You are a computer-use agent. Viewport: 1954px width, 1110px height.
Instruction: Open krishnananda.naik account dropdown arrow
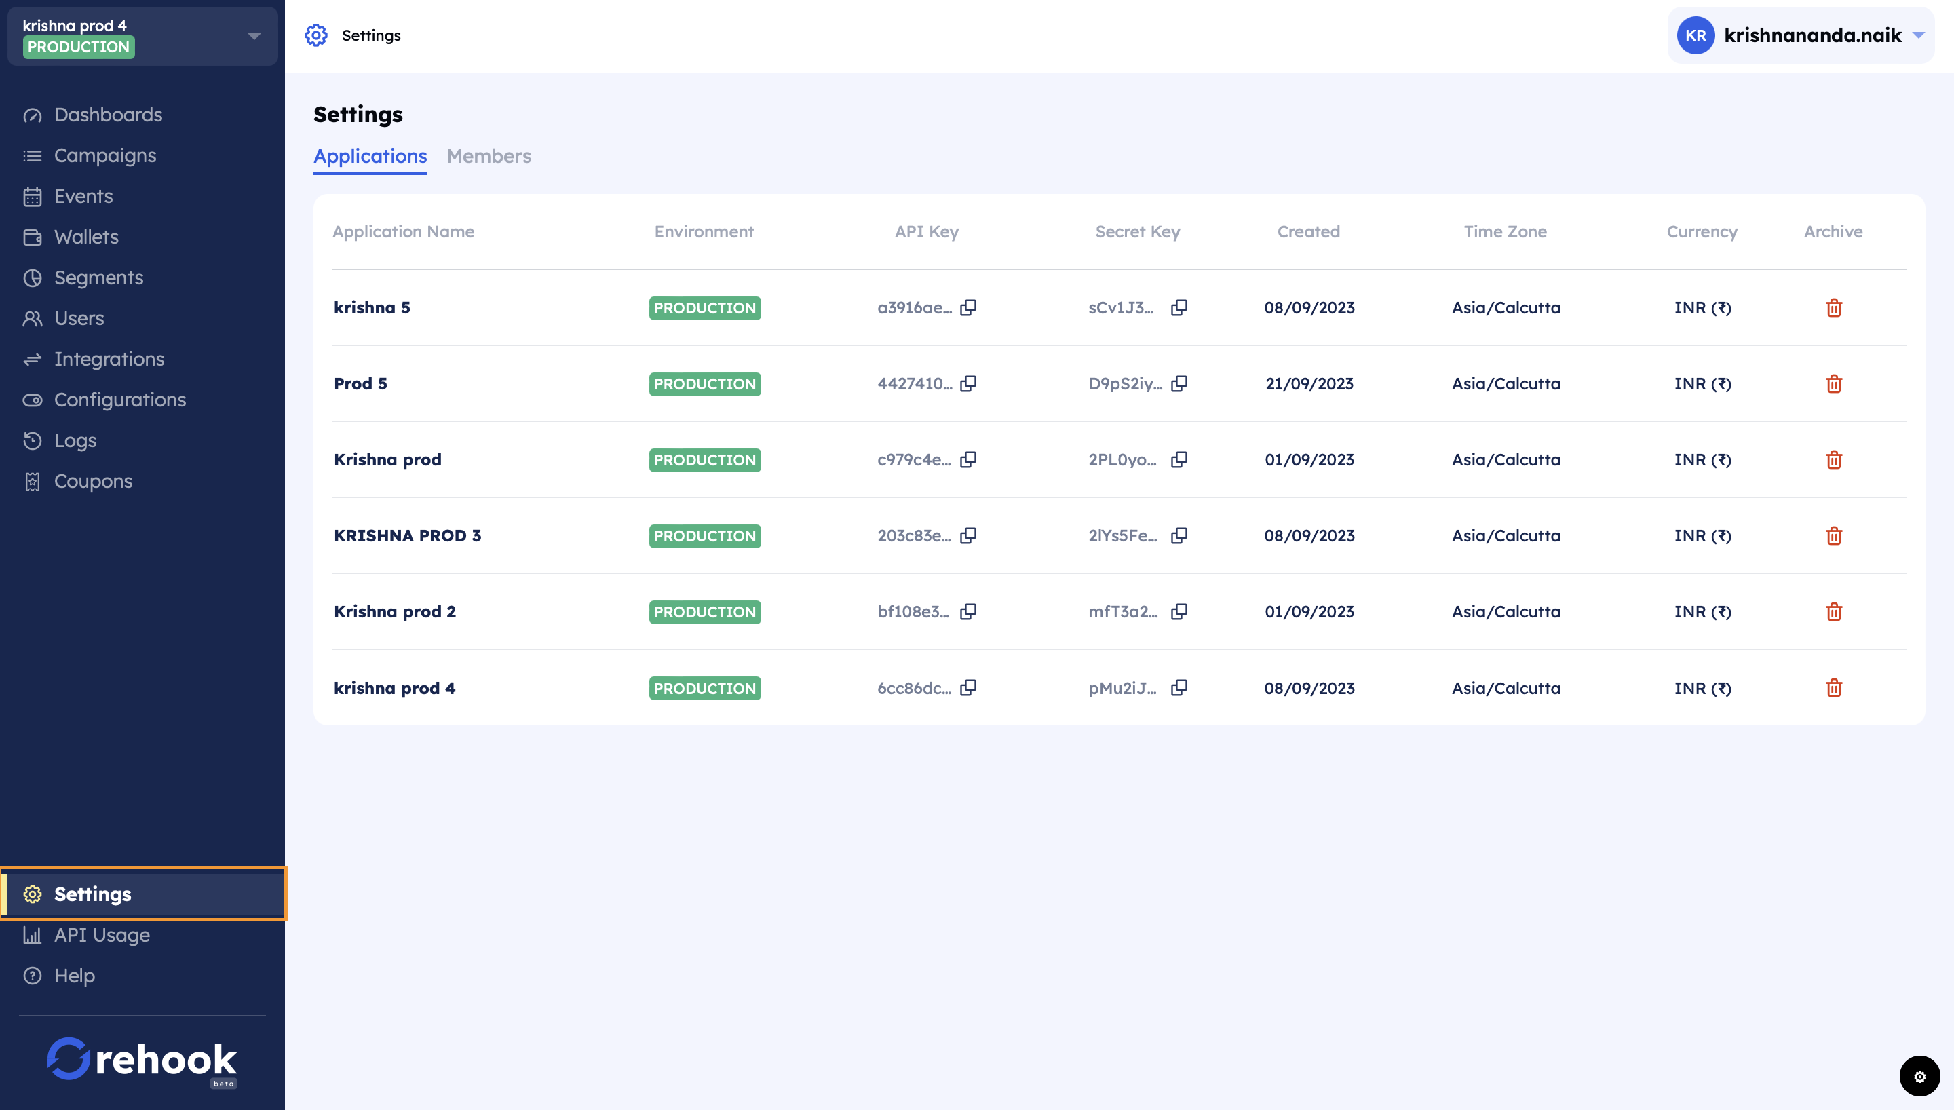[x=1919, y=35]
